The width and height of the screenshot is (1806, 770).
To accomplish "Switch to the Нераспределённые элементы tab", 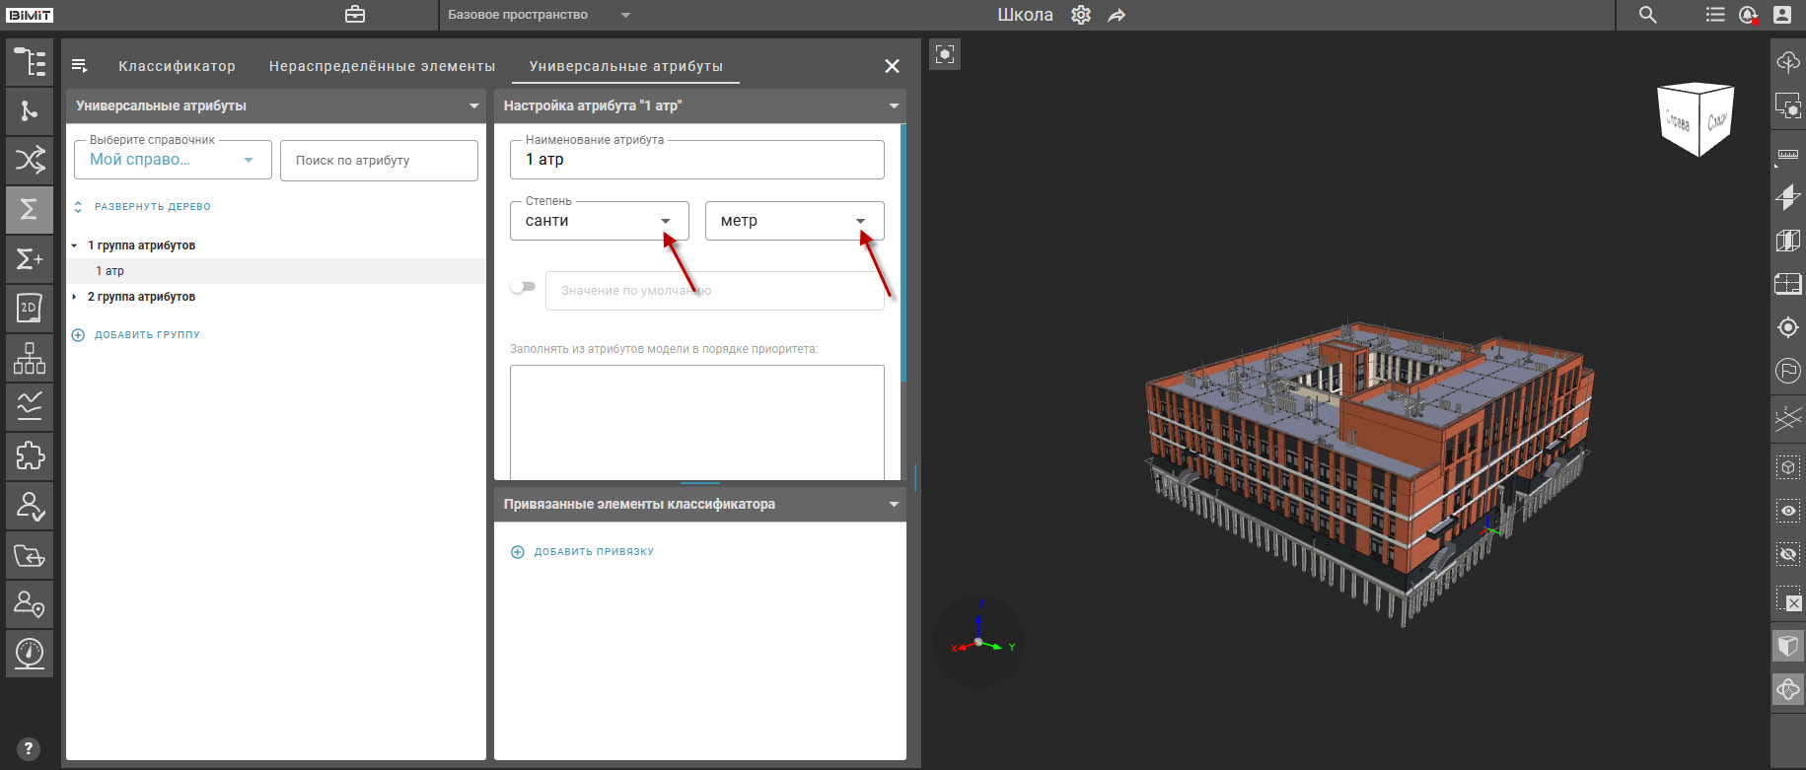I will (382, 66).
